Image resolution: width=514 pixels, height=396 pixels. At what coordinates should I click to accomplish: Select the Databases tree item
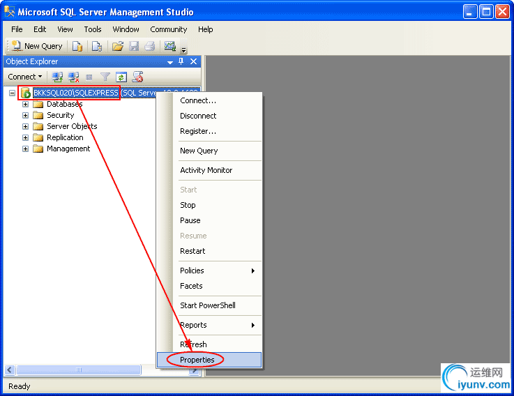click(x=64, y=105)
